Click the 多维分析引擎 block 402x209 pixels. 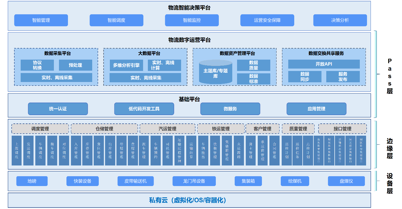point(126,65)
